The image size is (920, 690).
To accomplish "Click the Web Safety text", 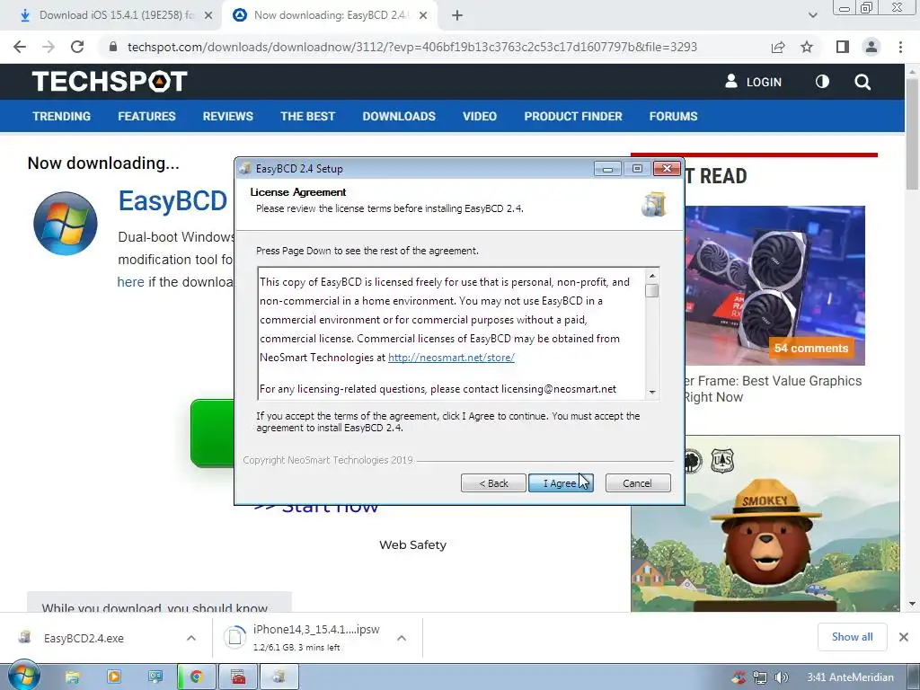I will pos(413,545).
